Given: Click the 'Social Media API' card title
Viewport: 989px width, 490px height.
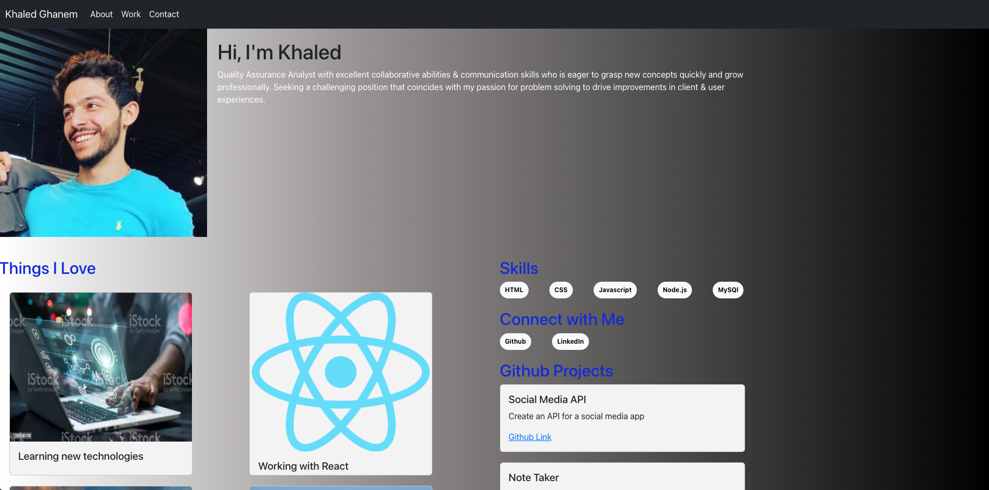Looking at the screenshot, I should coord(547,399).
